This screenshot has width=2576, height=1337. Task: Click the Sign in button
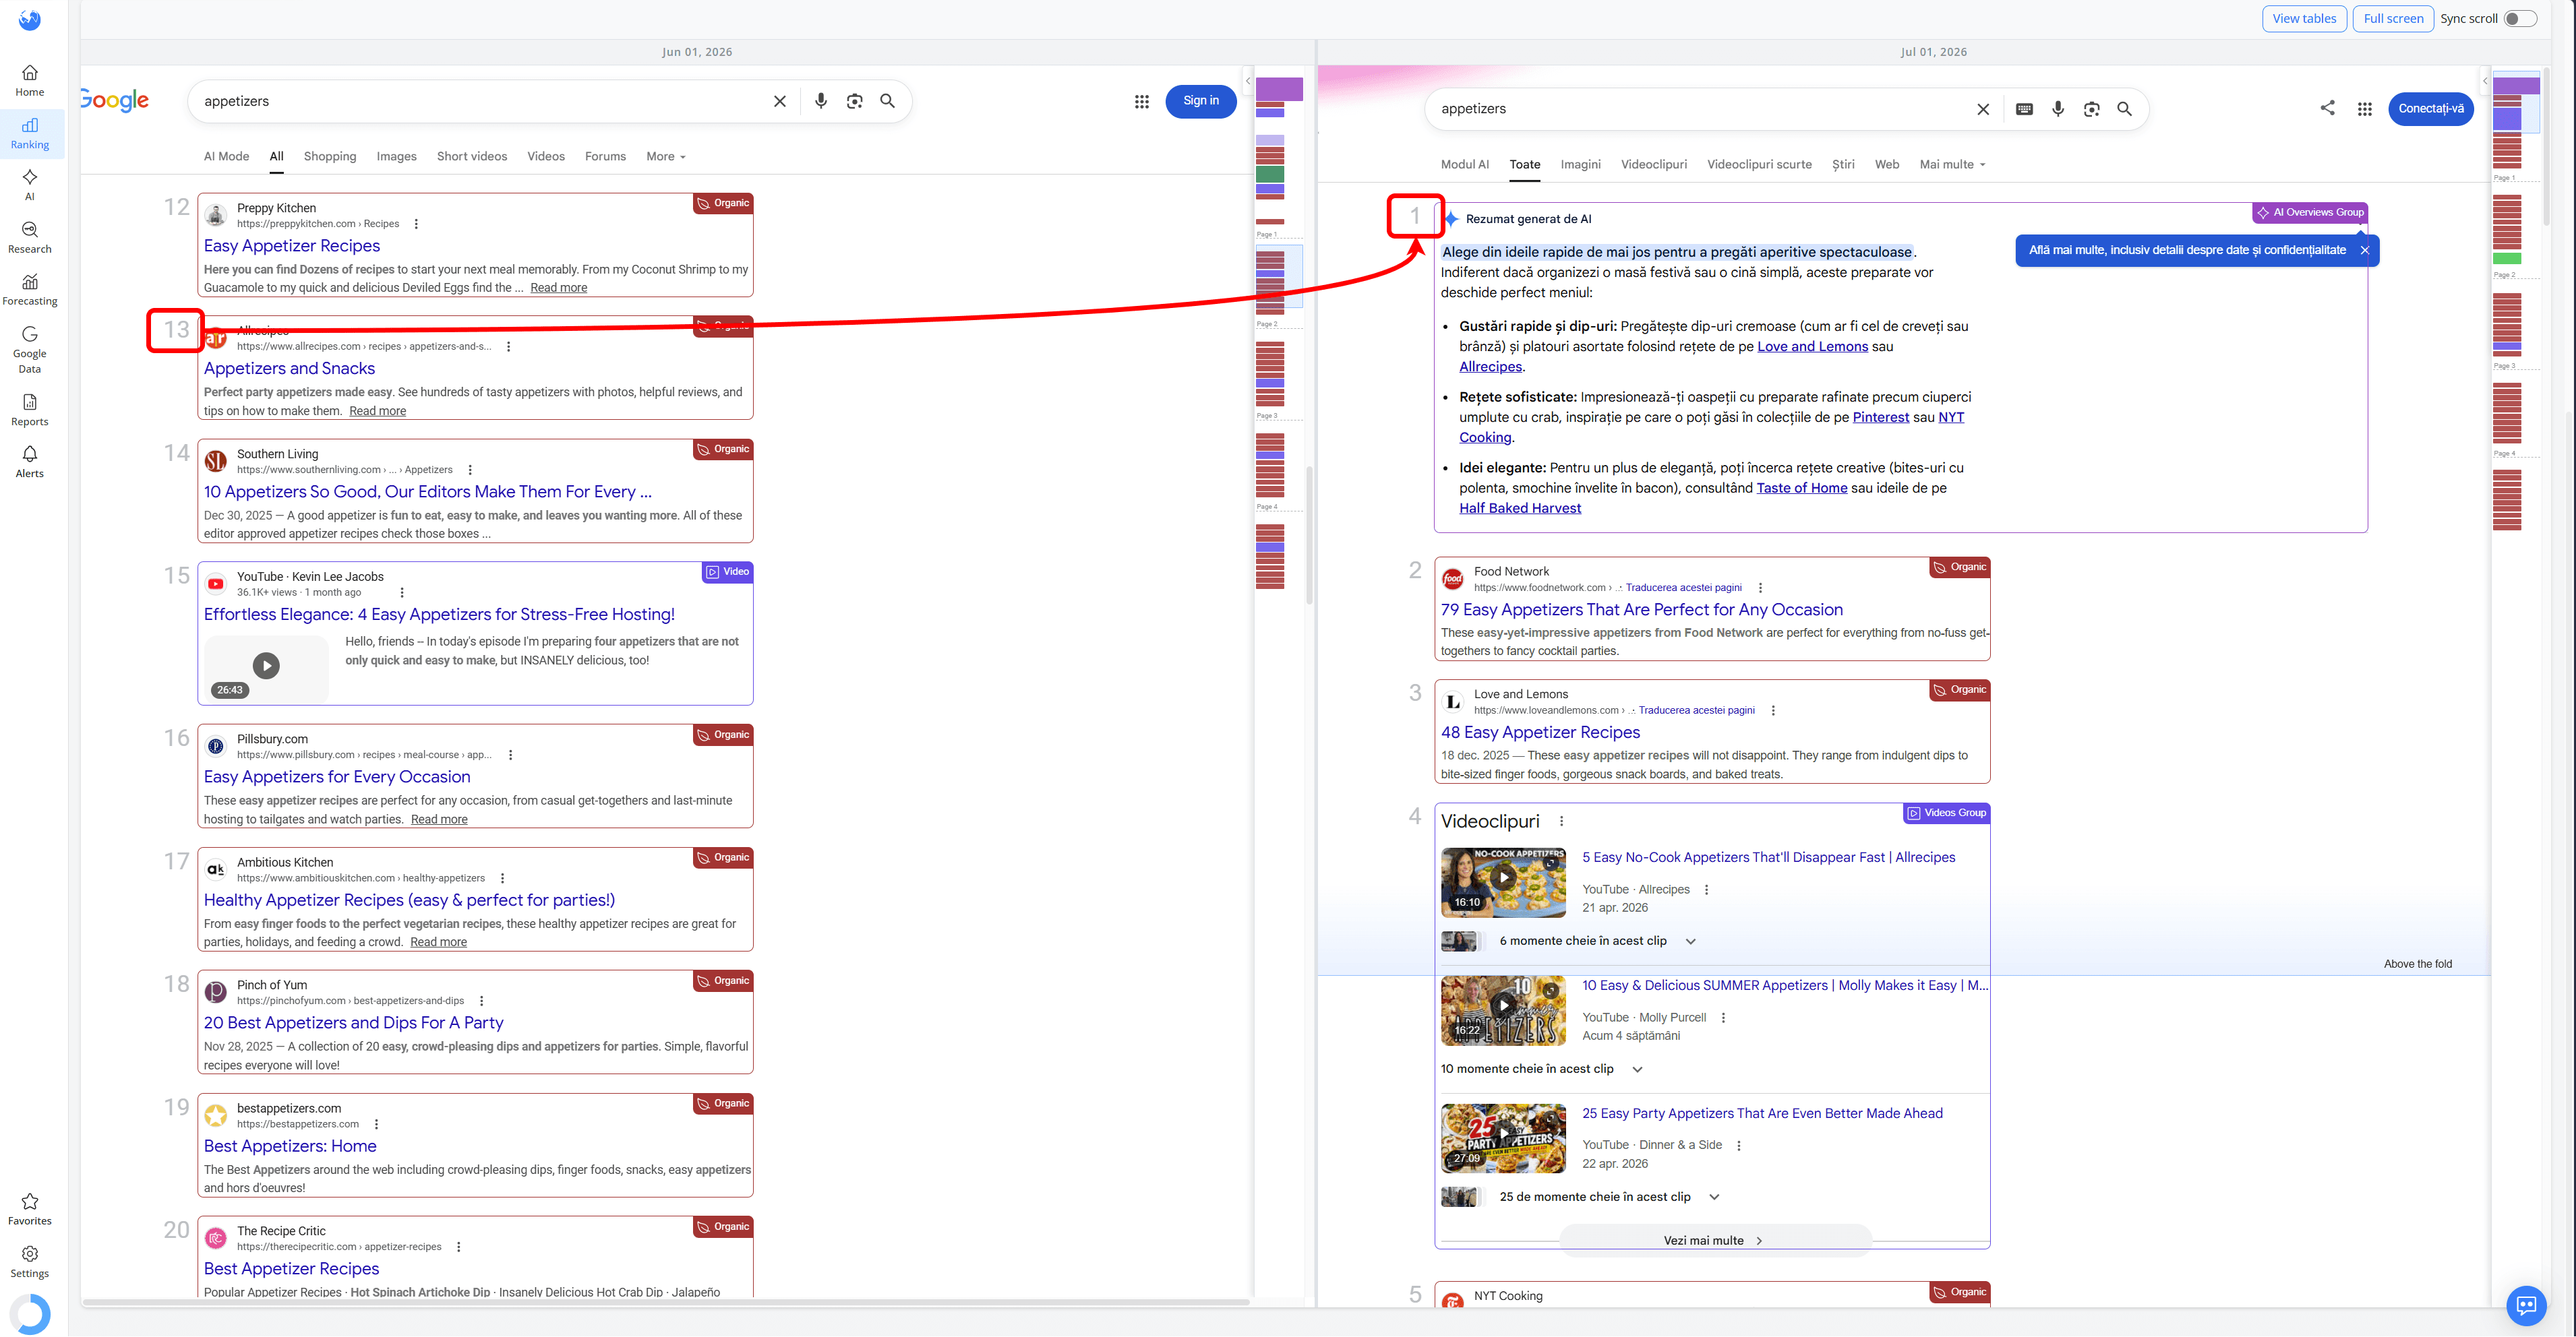[1200, 101]
